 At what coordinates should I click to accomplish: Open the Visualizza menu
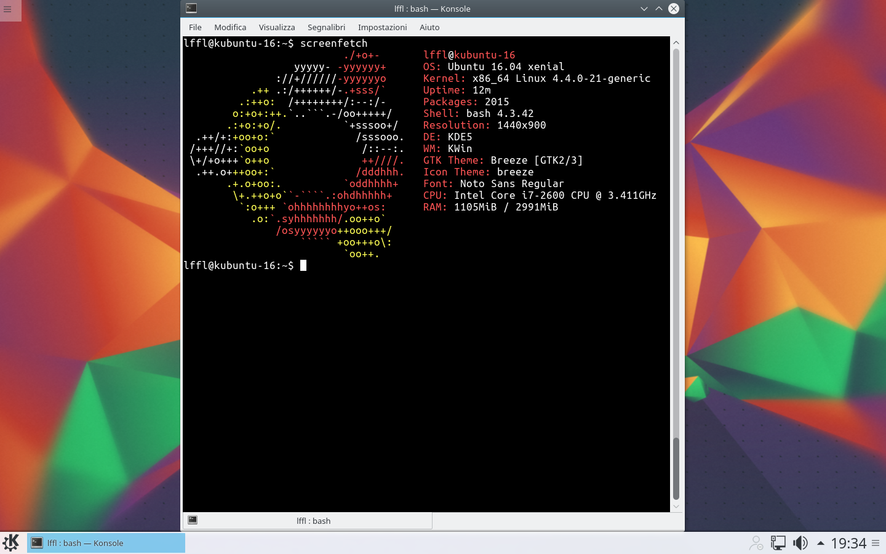pos(277,27)
